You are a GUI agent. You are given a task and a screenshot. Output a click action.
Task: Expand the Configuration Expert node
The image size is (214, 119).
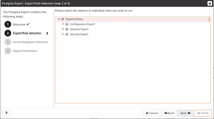click(63, 24)
